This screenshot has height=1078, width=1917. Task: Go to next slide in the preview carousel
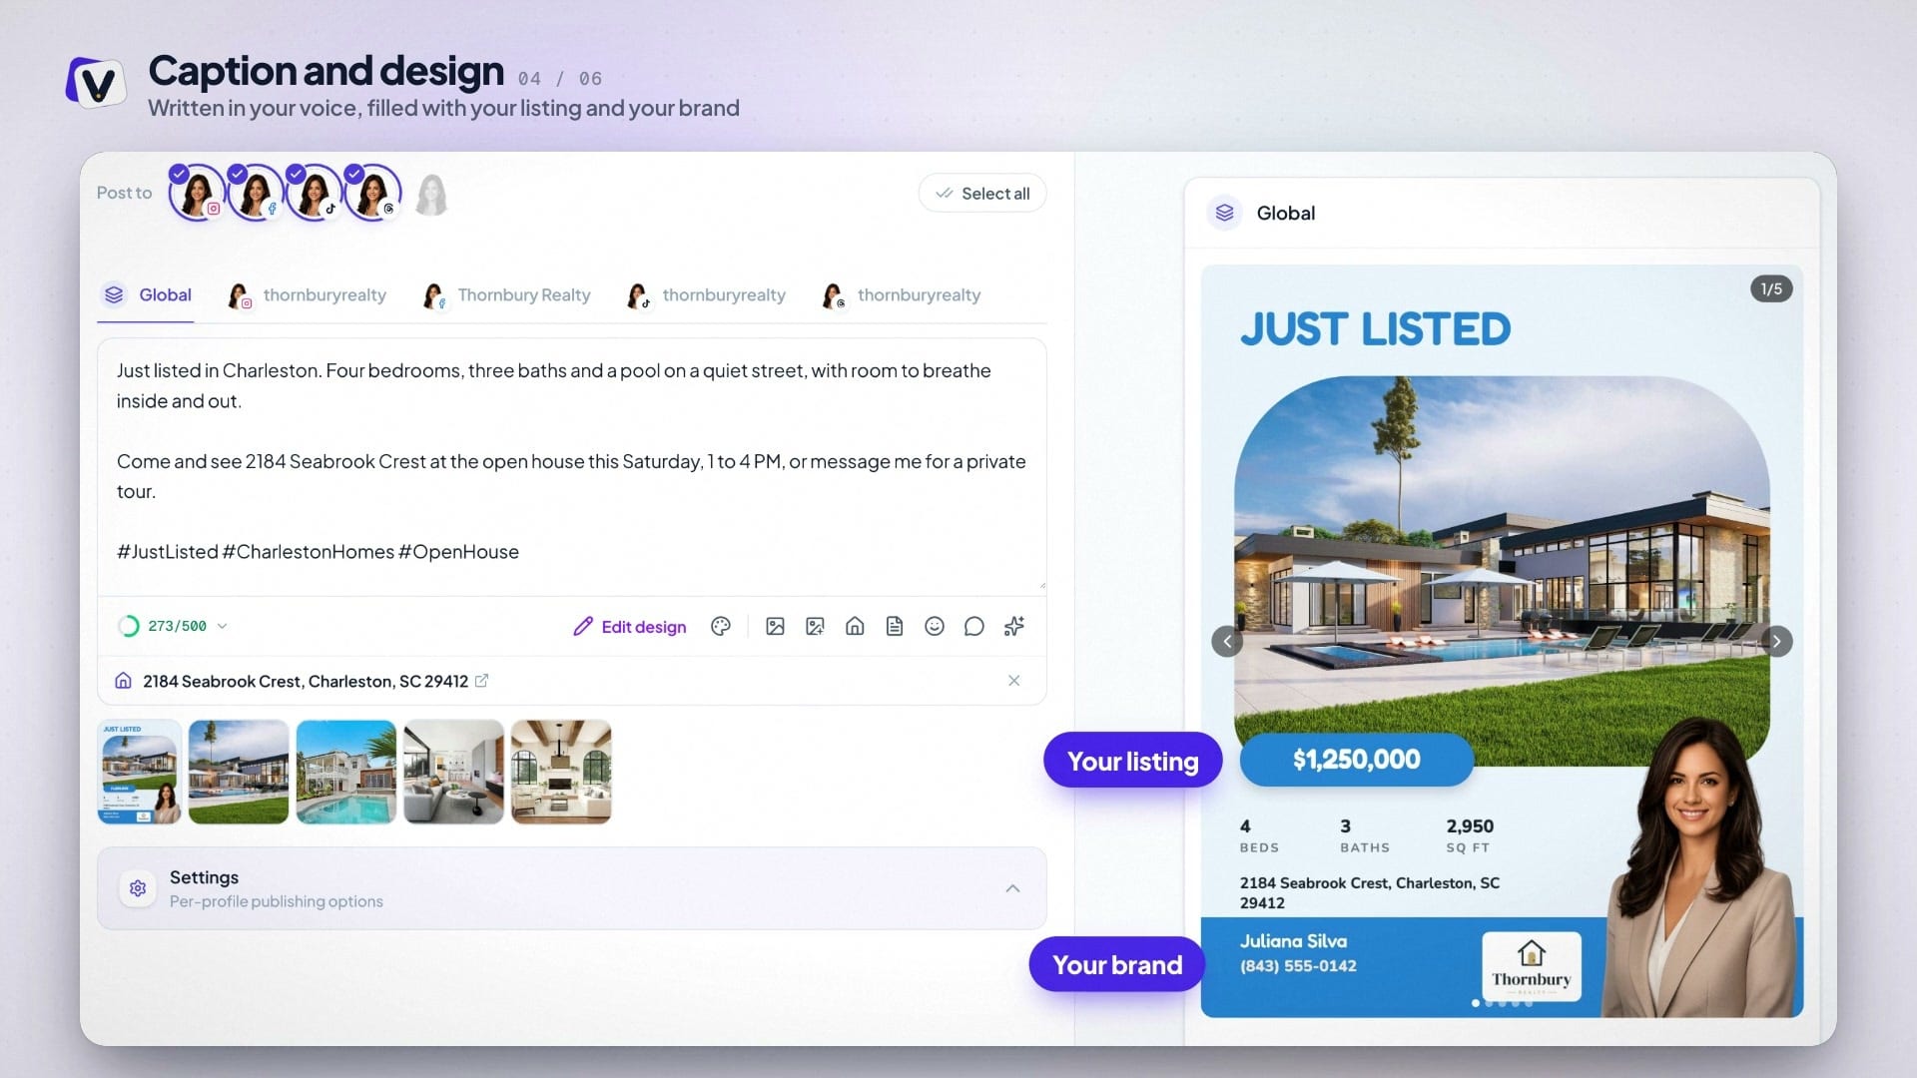click(x=1776, y=641)
